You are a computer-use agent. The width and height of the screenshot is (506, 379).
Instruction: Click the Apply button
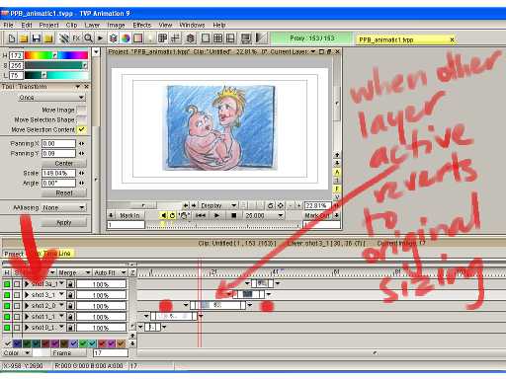64,223
